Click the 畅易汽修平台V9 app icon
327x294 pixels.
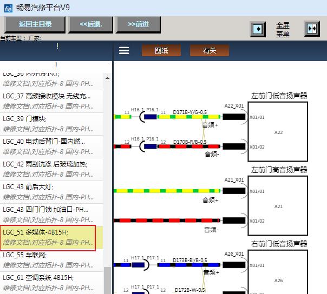(x=8, y=8)
